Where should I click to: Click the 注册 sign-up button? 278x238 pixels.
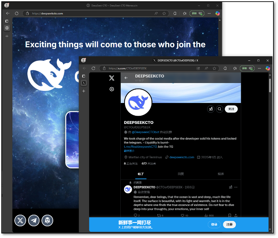click(x=229, y=225)
